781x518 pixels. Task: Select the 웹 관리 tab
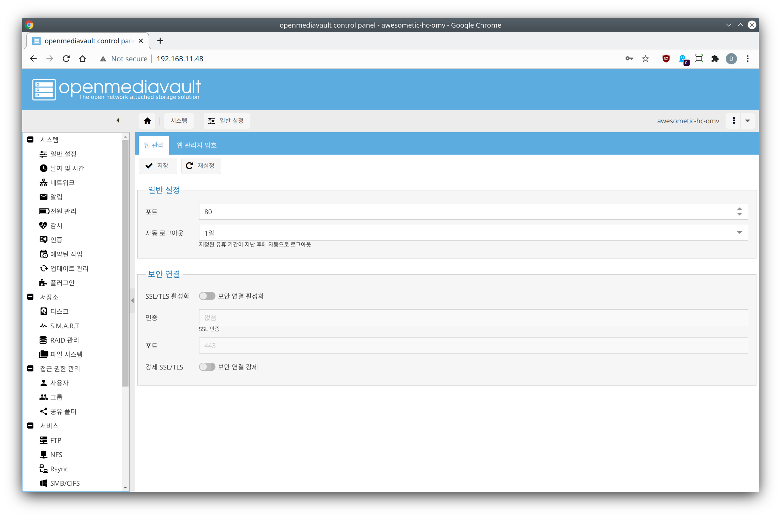pos(154,145)
